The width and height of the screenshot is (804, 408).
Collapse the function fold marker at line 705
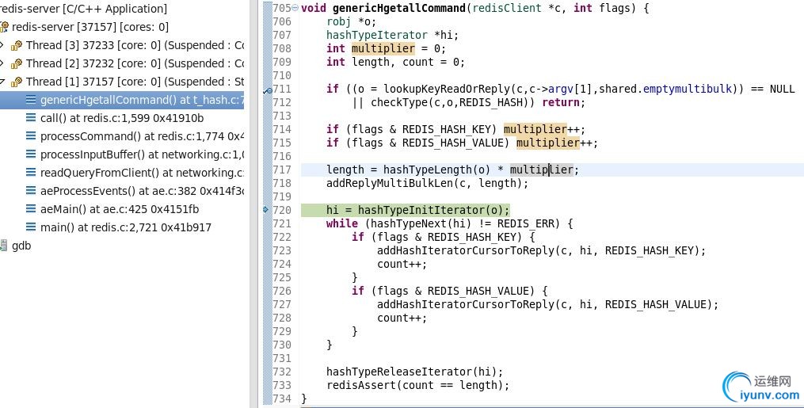[295, 8]
